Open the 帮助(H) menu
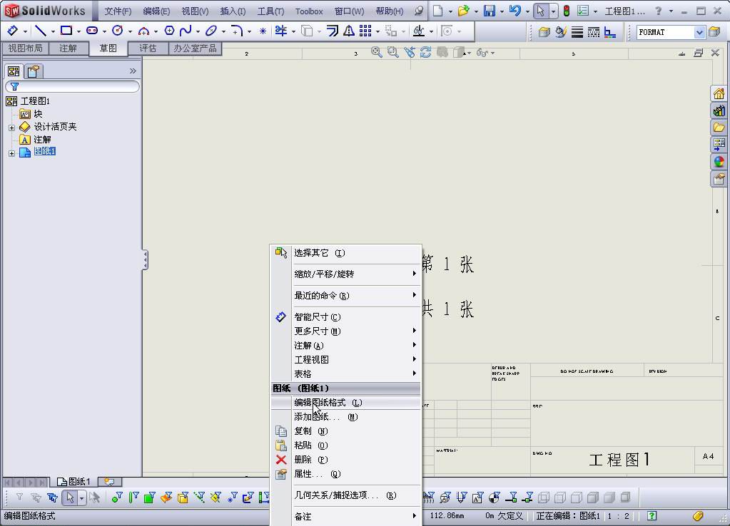 (x=389, y=11)
